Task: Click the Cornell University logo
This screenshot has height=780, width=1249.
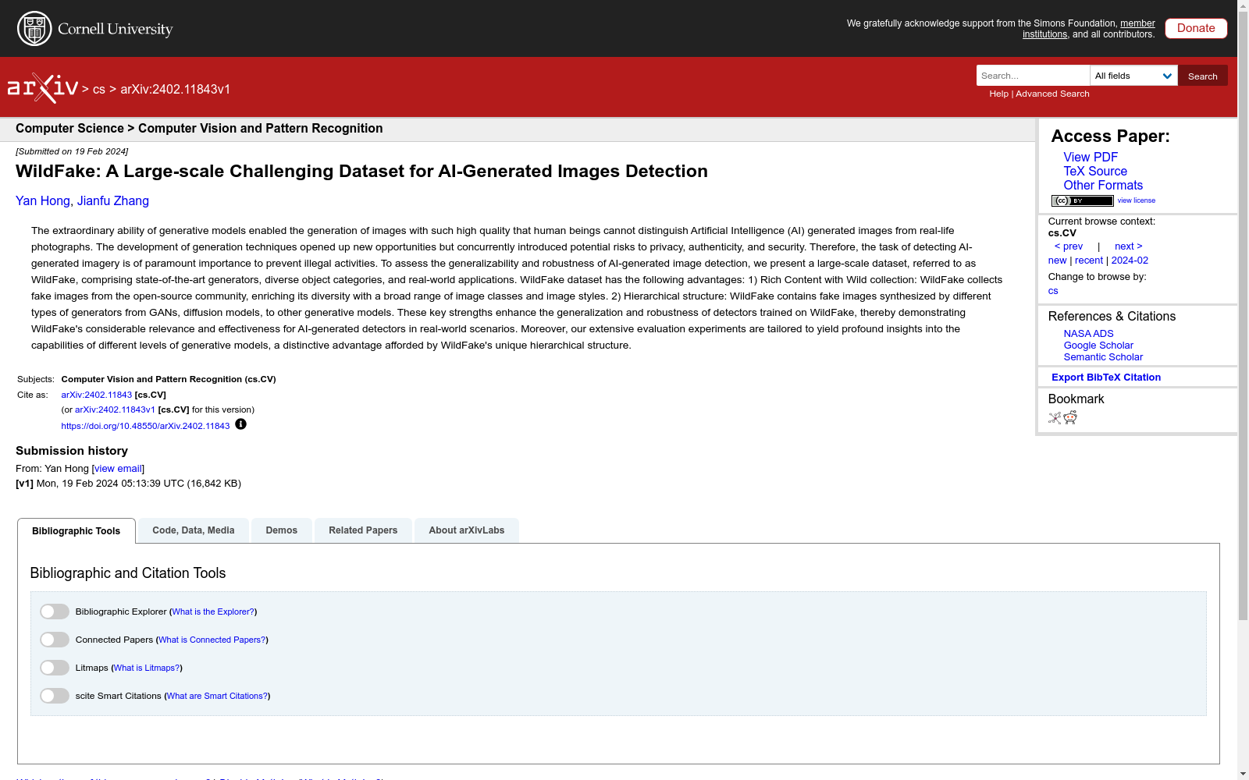Action: 95,29
